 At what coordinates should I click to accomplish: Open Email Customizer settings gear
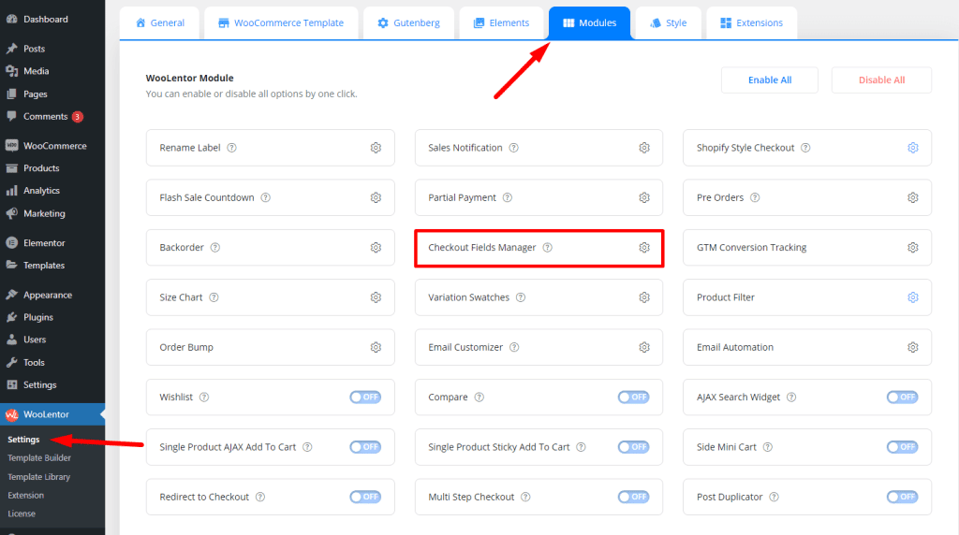pyautogui.click(x=644, y=348)
